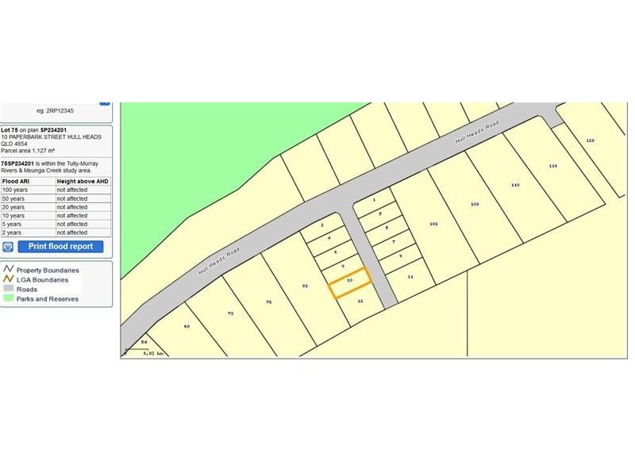Select the highlighted orange Lot 10 parcel

(x=348, y=281)
